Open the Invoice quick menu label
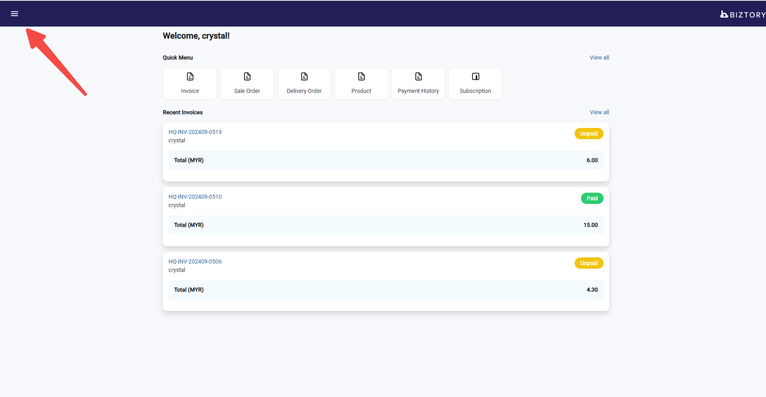766x397 pixels. pos(190,91)
